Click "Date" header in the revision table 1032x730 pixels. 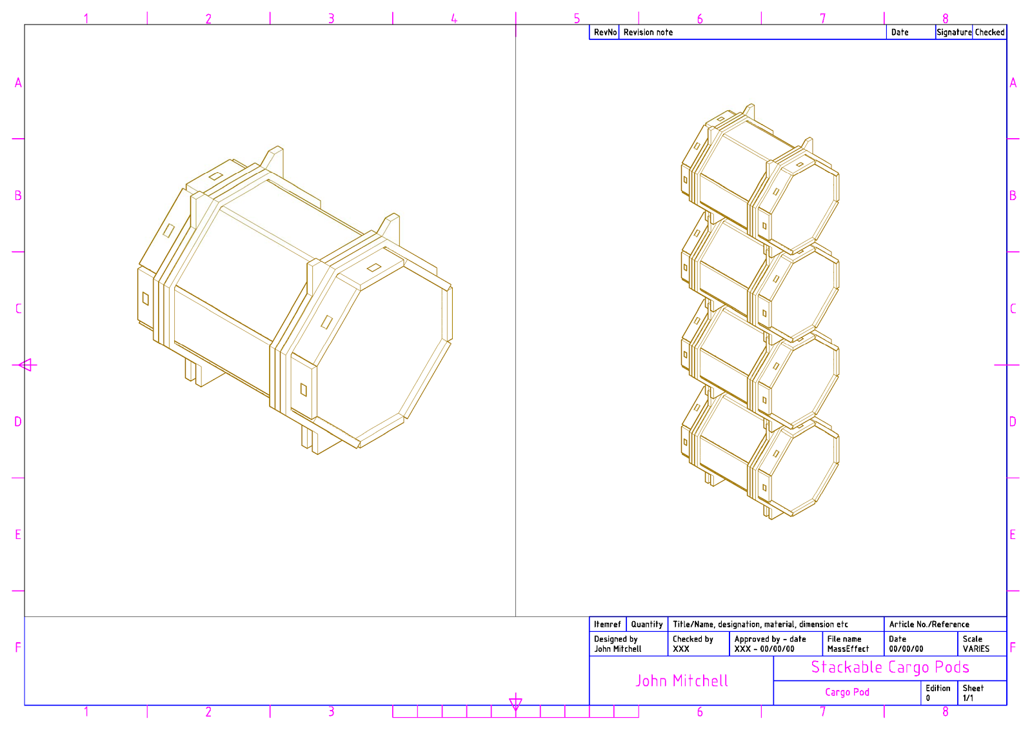900,32
